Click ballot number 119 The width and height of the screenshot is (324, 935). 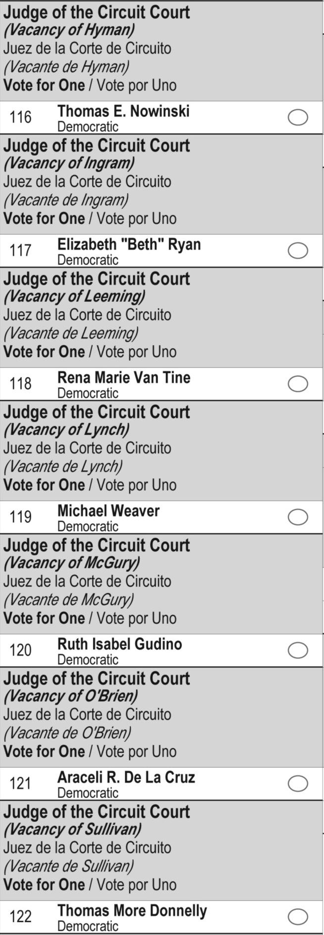(20, 517)
